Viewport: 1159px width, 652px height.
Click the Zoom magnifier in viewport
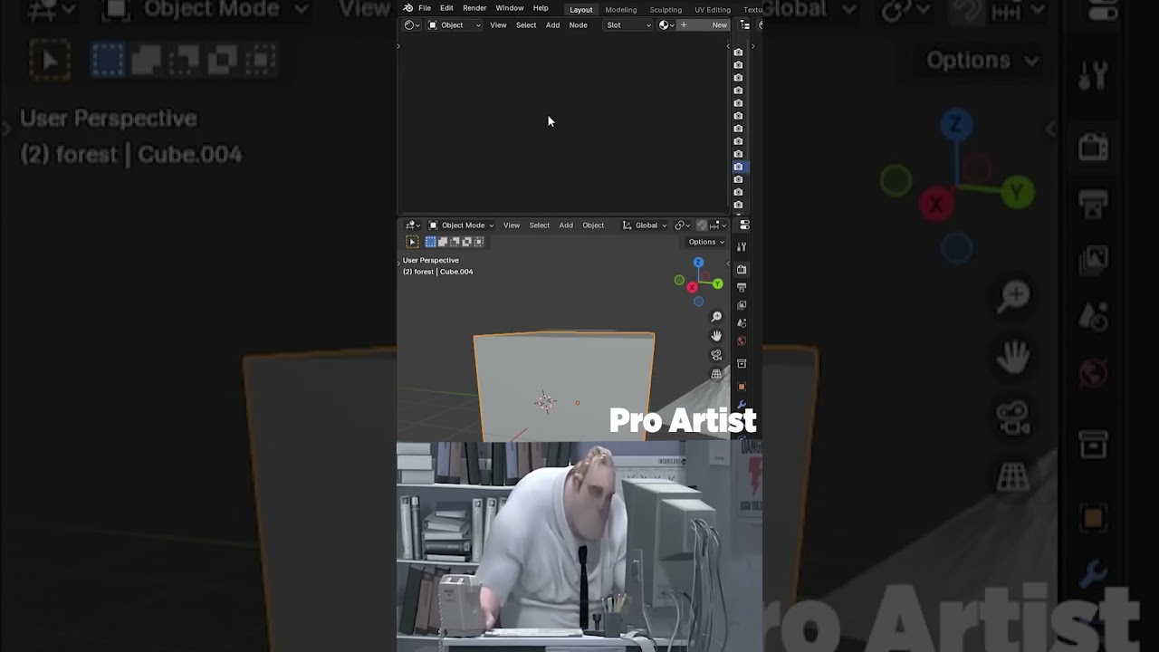716,317
